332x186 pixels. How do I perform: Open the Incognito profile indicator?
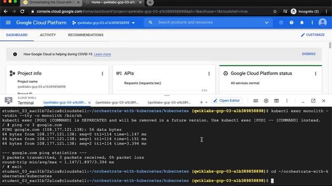pyautogui.click(x=305, y=11)
